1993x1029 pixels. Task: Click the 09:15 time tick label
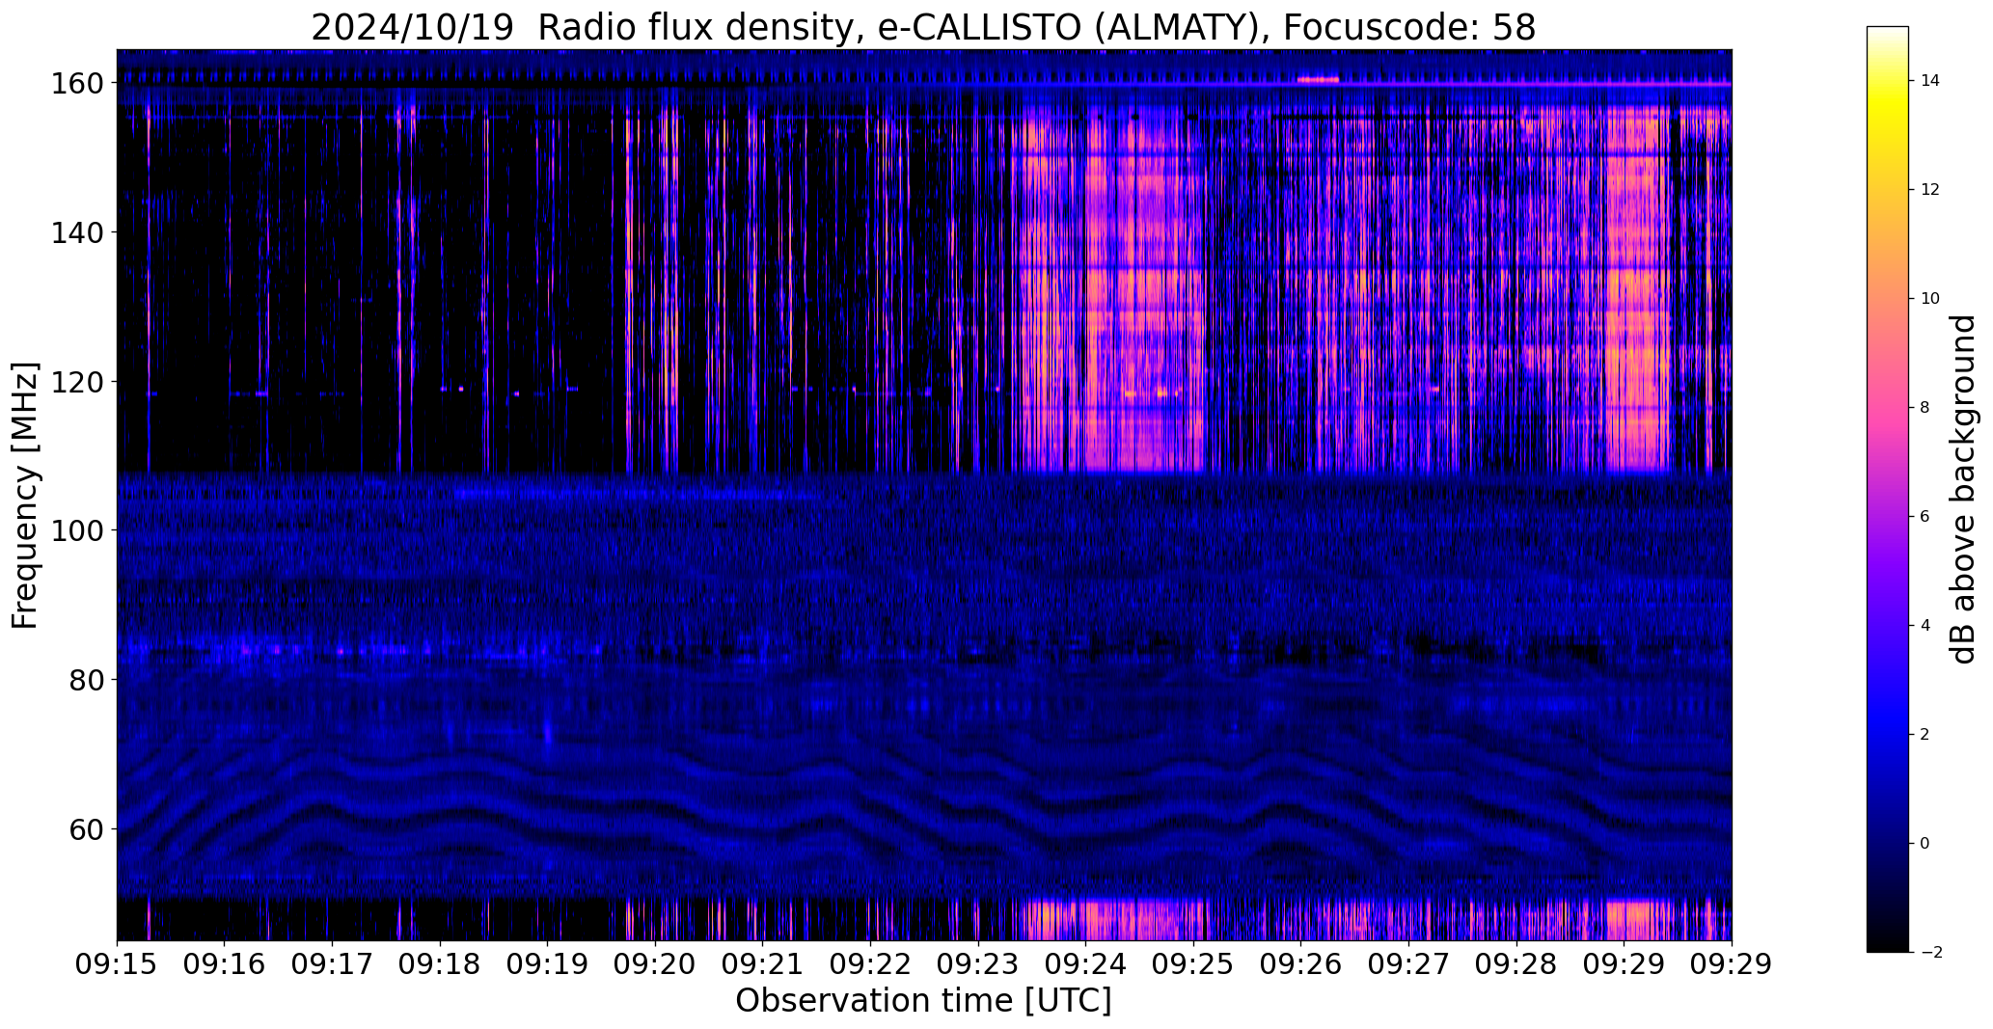click(117, 965)
